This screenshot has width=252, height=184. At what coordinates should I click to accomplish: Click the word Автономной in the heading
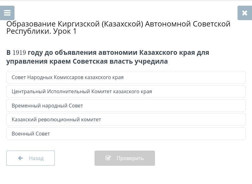point(168,24)
